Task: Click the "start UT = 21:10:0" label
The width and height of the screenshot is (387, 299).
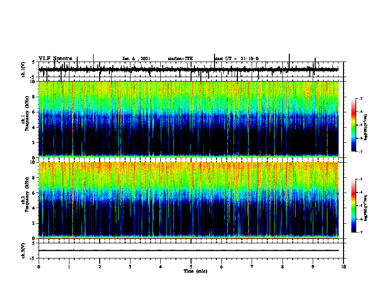Action: [x=236, y=59]
